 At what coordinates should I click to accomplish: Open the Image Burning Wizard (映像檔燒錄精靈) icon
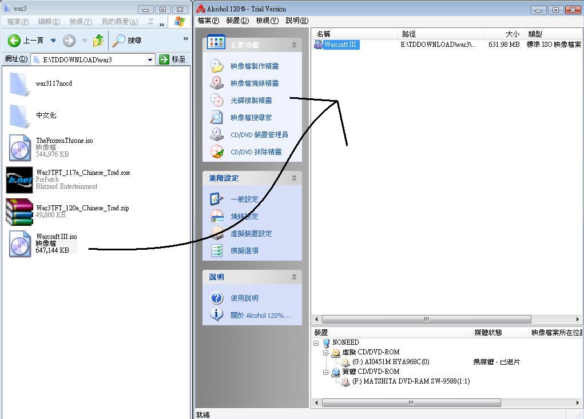[216, 83]
